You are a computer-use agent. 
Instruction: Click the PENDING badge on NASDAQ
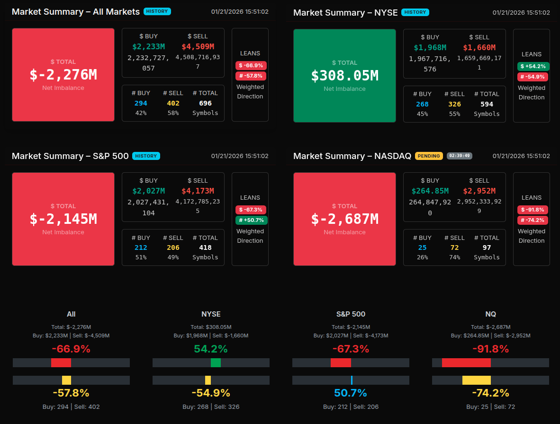[x=429, y=156]
